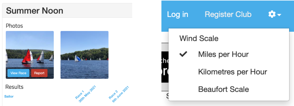294x106 pixels.
Task: Open the Race 2 6th June 2021 link
Action: tap(119, 94)
